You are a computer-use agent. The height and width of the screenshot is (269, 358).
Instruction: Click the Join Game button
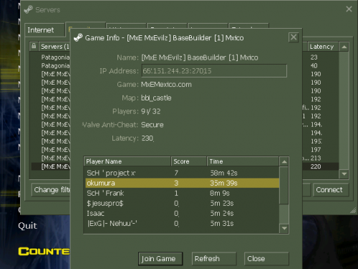[x=160, y=258]
